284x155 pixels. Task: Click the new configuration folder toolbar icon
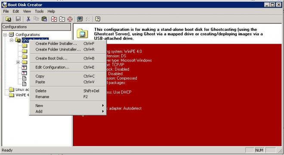click(x=8, y=19)
